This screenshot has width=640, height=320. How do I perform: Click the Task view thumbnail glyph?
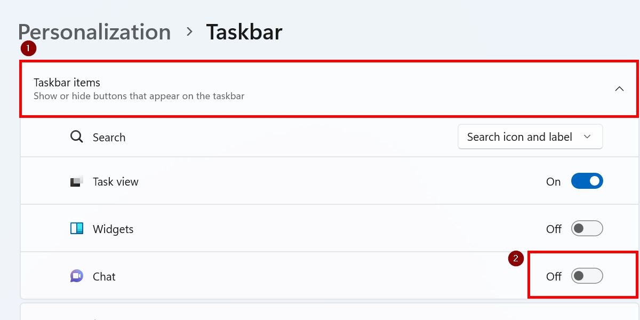(76, 181)
